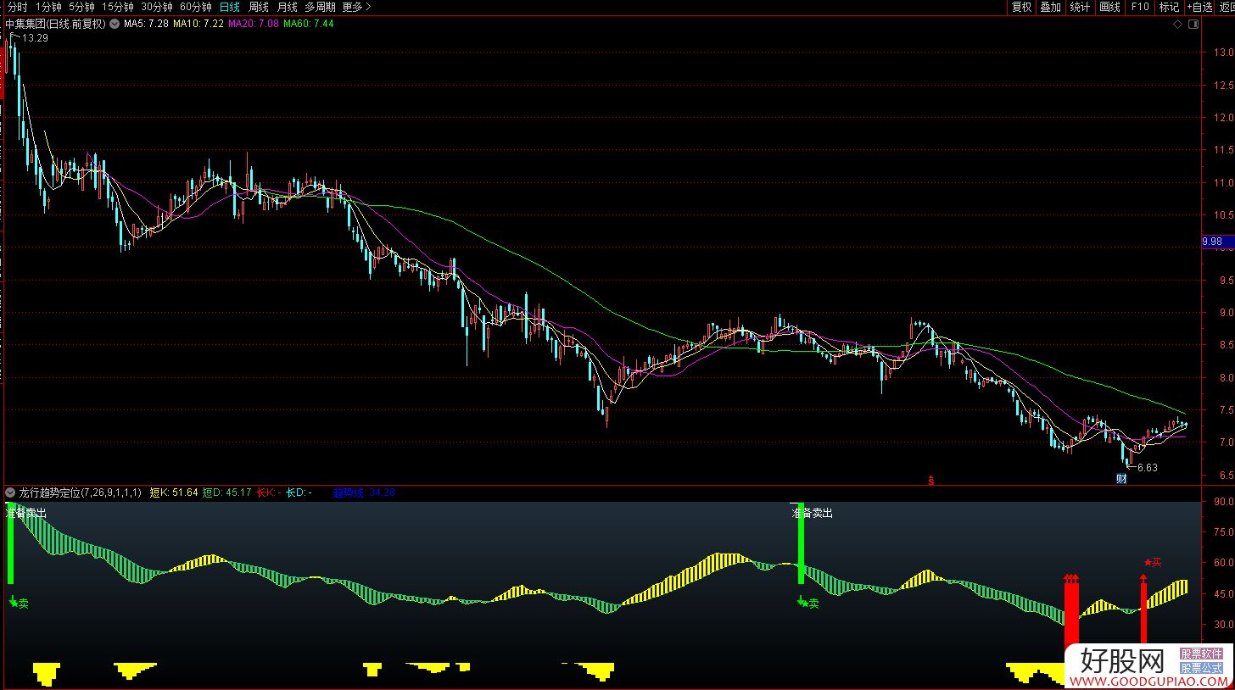The height and width of the screenshot is (690, 1235).
Task: Click the MA20: 7.08 indicator value
Action: [254, 24]
